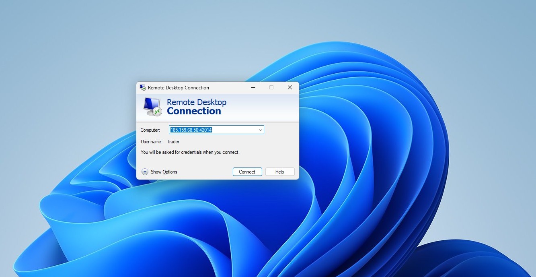
Task: Click 'You will be asked for credentials' text
Action: 190,152
